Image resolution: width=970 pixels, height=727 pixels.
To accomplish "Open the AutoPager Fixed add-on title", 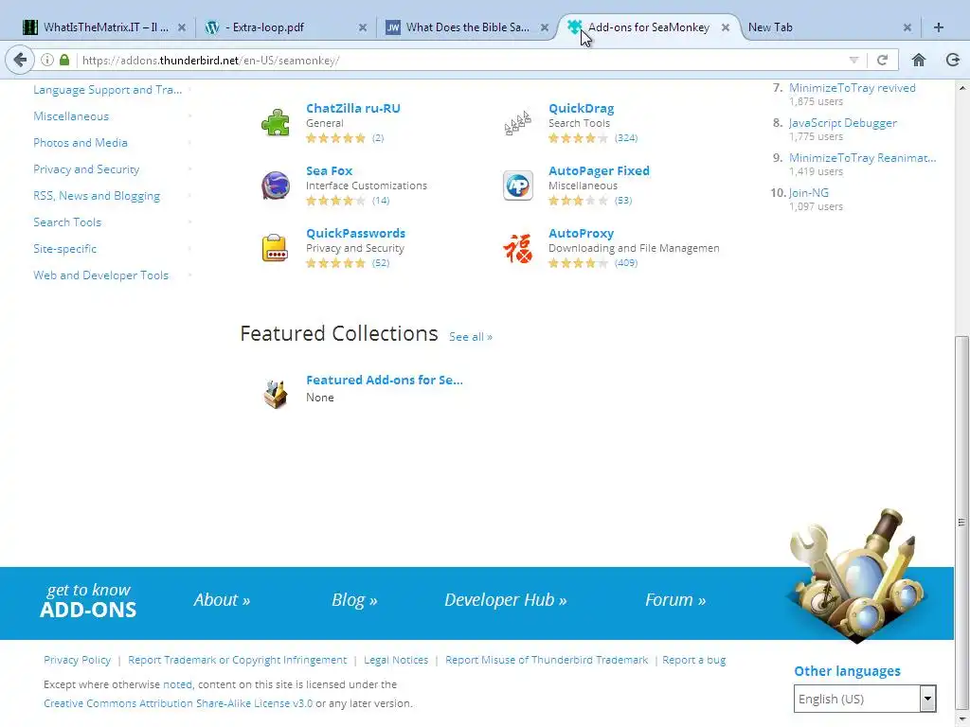I will click(599, 170).
